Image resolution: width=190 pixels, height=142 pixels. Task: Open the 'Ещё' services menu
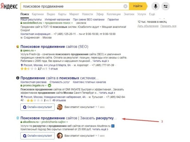click(152, 14)
